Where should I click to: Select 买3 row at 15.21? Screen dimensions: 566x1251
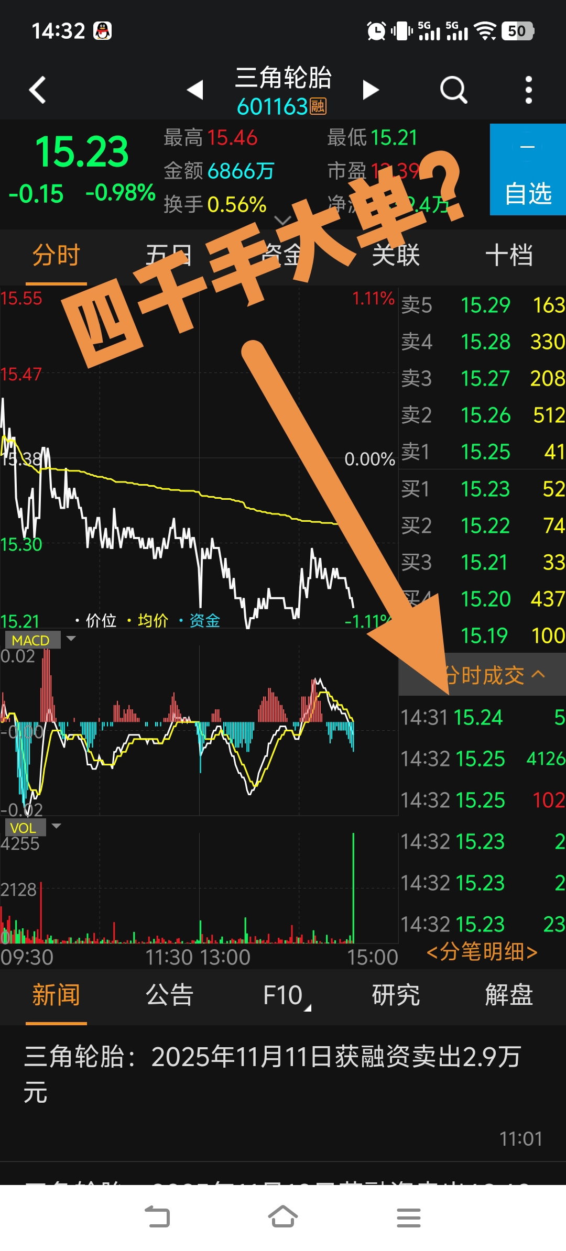483,562
